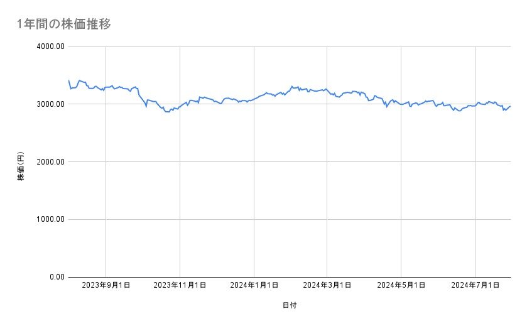Click the horizontal gridline at 2000.00 mid-chart
The height and width of the screenshot is (326, 527).
(289, 162)
